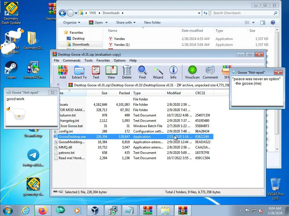Open tsetup-x64 Telegram installer icon
The image size is (289, 216).
click(33, 157)
